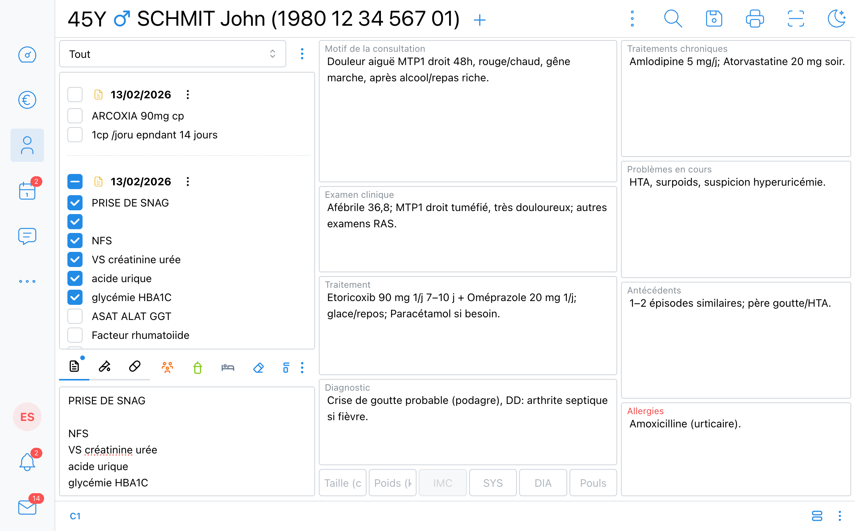The width and height of the screenshot is (855, 531).
Task: Uncheck the acide urique checkbox
Action: tap(75, 278)
